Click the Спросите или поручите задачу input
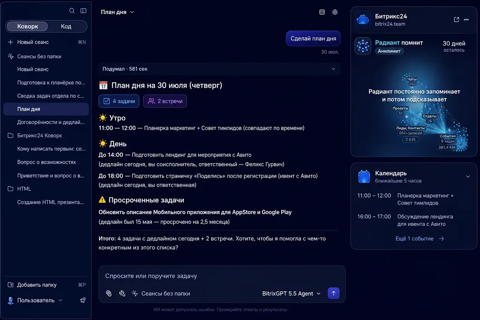This screenshot has height=320, width=480. (222, 276)
